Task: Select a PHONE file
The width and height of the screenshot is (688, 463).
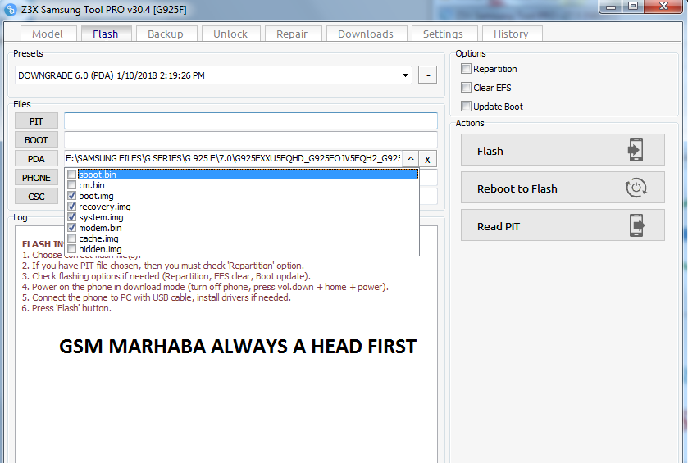Action: 36,178
